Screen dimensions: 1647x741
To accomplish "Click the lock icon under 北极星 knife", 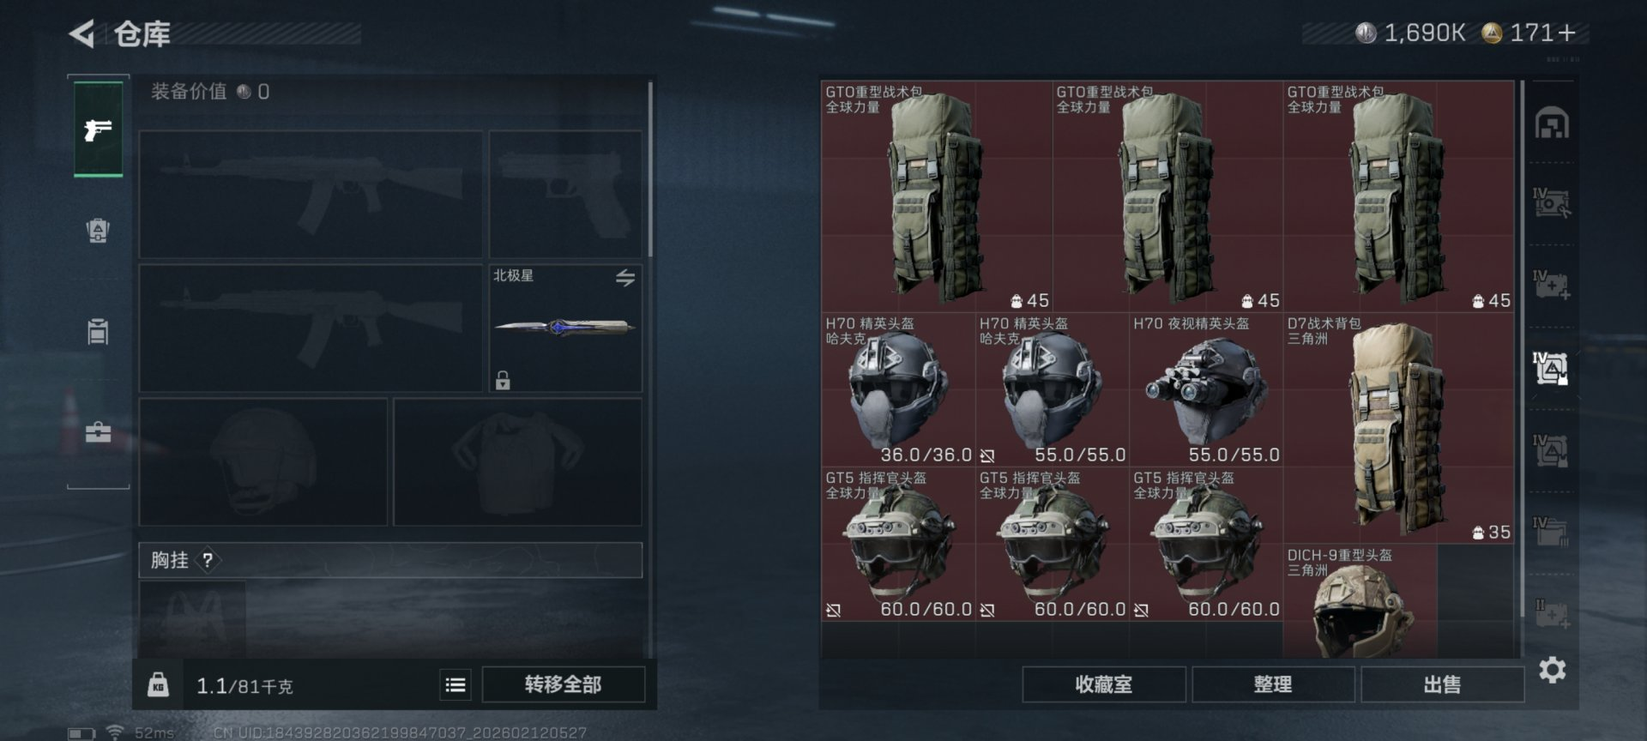I will click(x=503, y=380).
